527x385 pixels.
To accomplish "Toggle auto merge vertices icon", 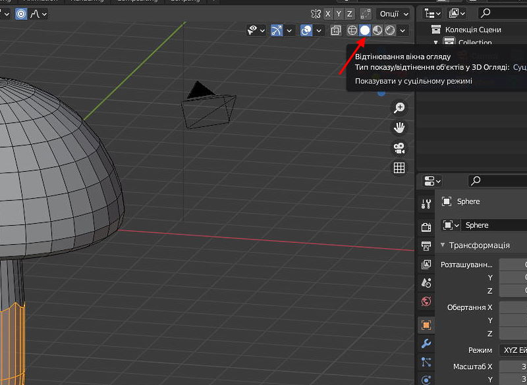I will tap(366, 14).
